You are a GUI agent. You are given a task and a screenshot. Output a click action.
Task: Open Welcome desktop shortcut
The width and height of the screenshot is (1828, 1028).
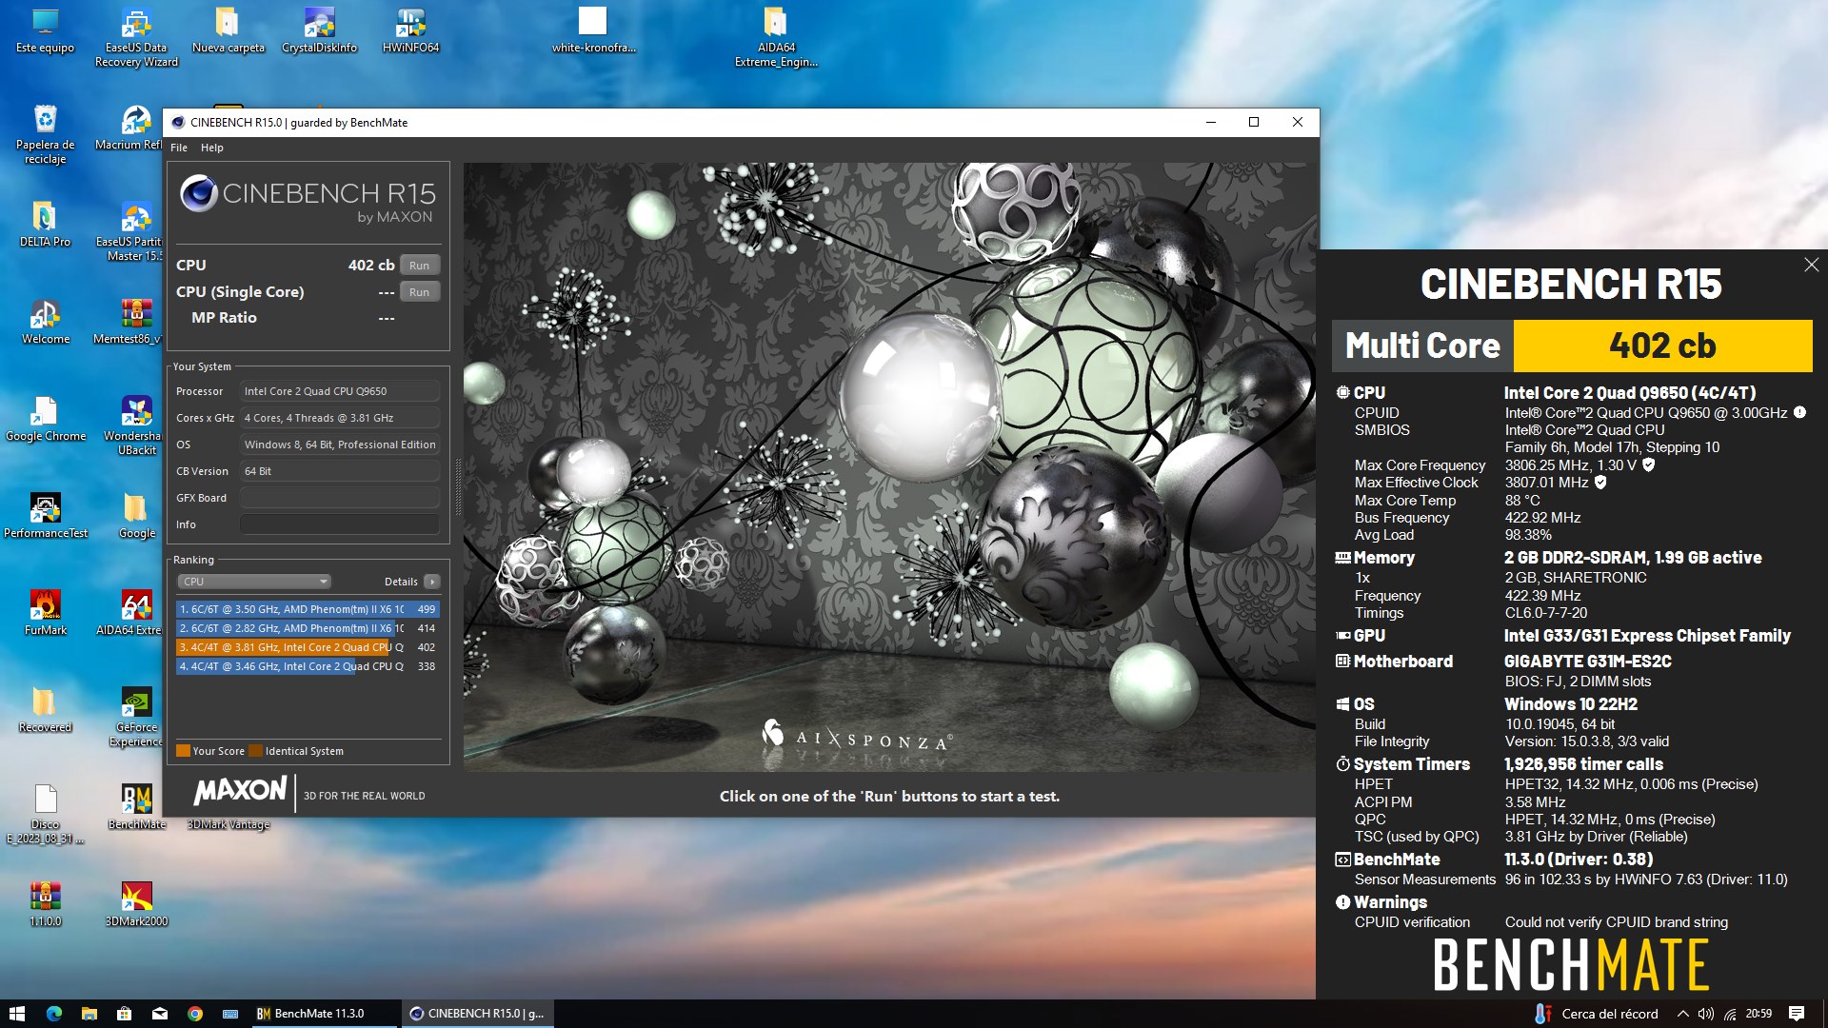(45, 322)
